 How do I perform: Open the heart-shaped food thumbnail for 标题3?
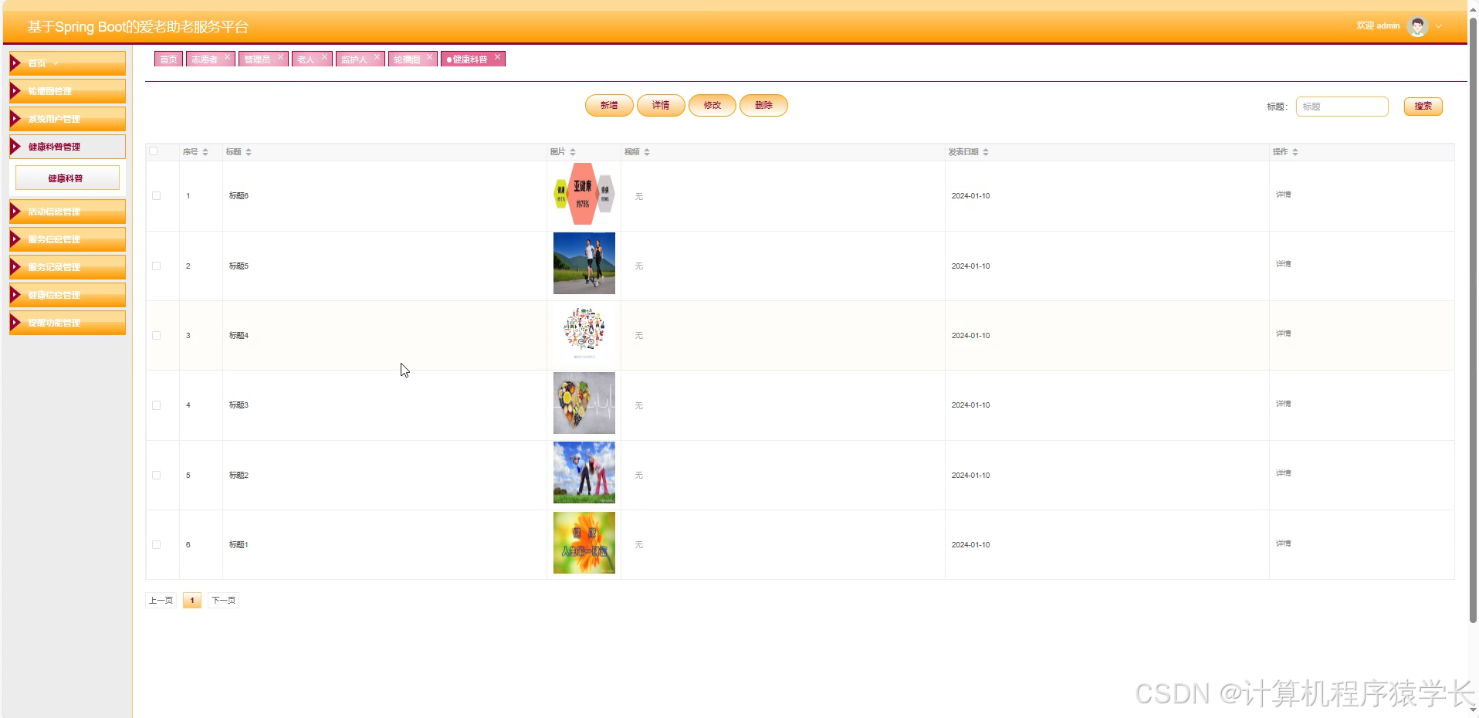(x=584, y=403)
